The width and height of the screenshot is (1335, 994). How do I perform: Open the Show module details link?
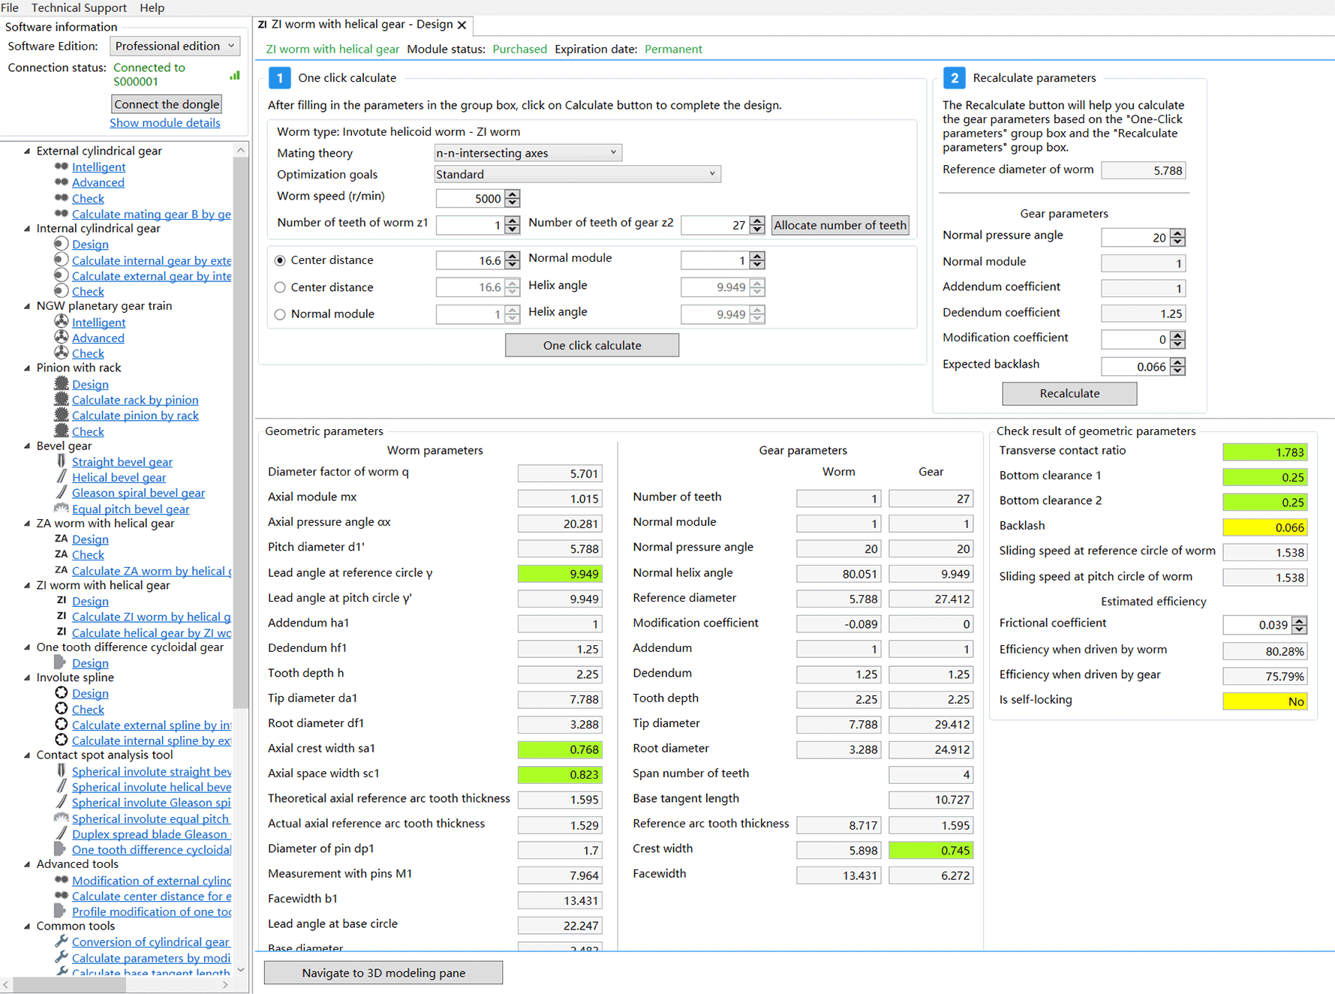pyautogui.click(x=165, y=123)
